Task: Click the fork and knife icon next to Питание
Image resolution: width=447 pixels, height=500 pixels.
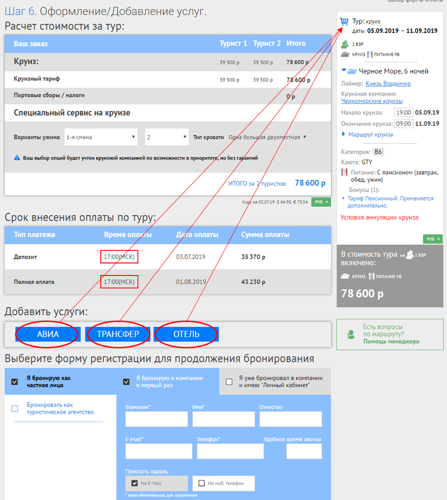Action: point(345,173)
